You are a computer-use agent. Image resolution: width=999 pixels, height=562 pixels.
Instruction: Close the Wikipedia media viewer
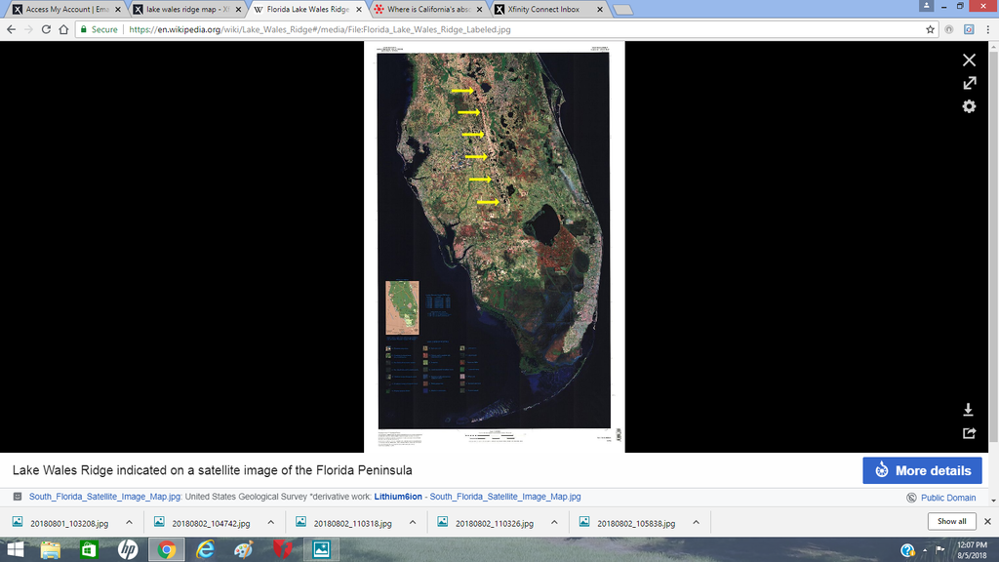click(969, 60)
